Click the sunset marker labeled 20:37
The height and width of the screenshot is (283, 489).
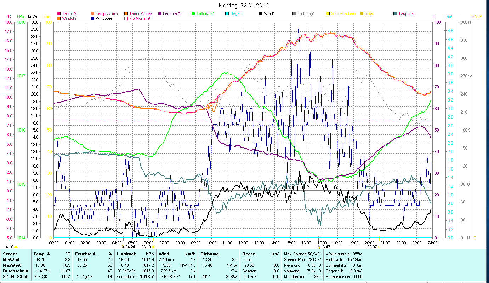pos(379,247)
